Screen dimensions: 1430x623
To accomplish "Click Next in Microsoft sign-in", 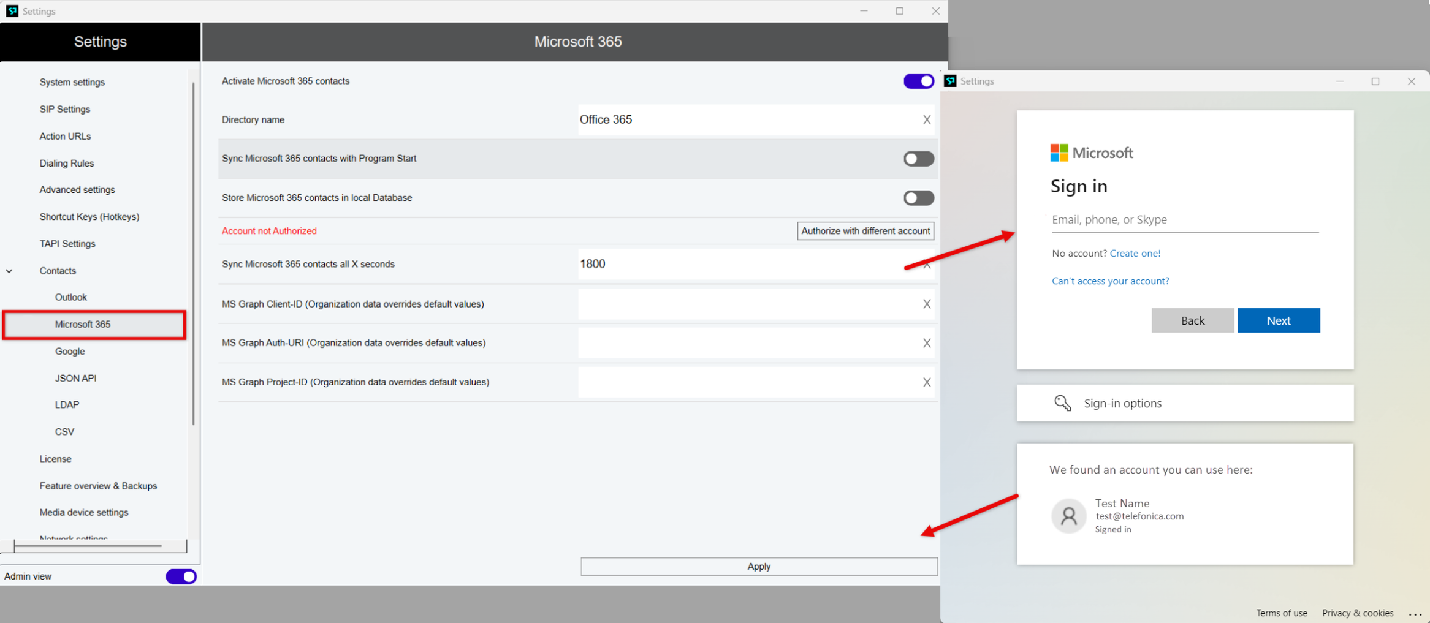I will pyautogui.click(x=1278, y=320).
